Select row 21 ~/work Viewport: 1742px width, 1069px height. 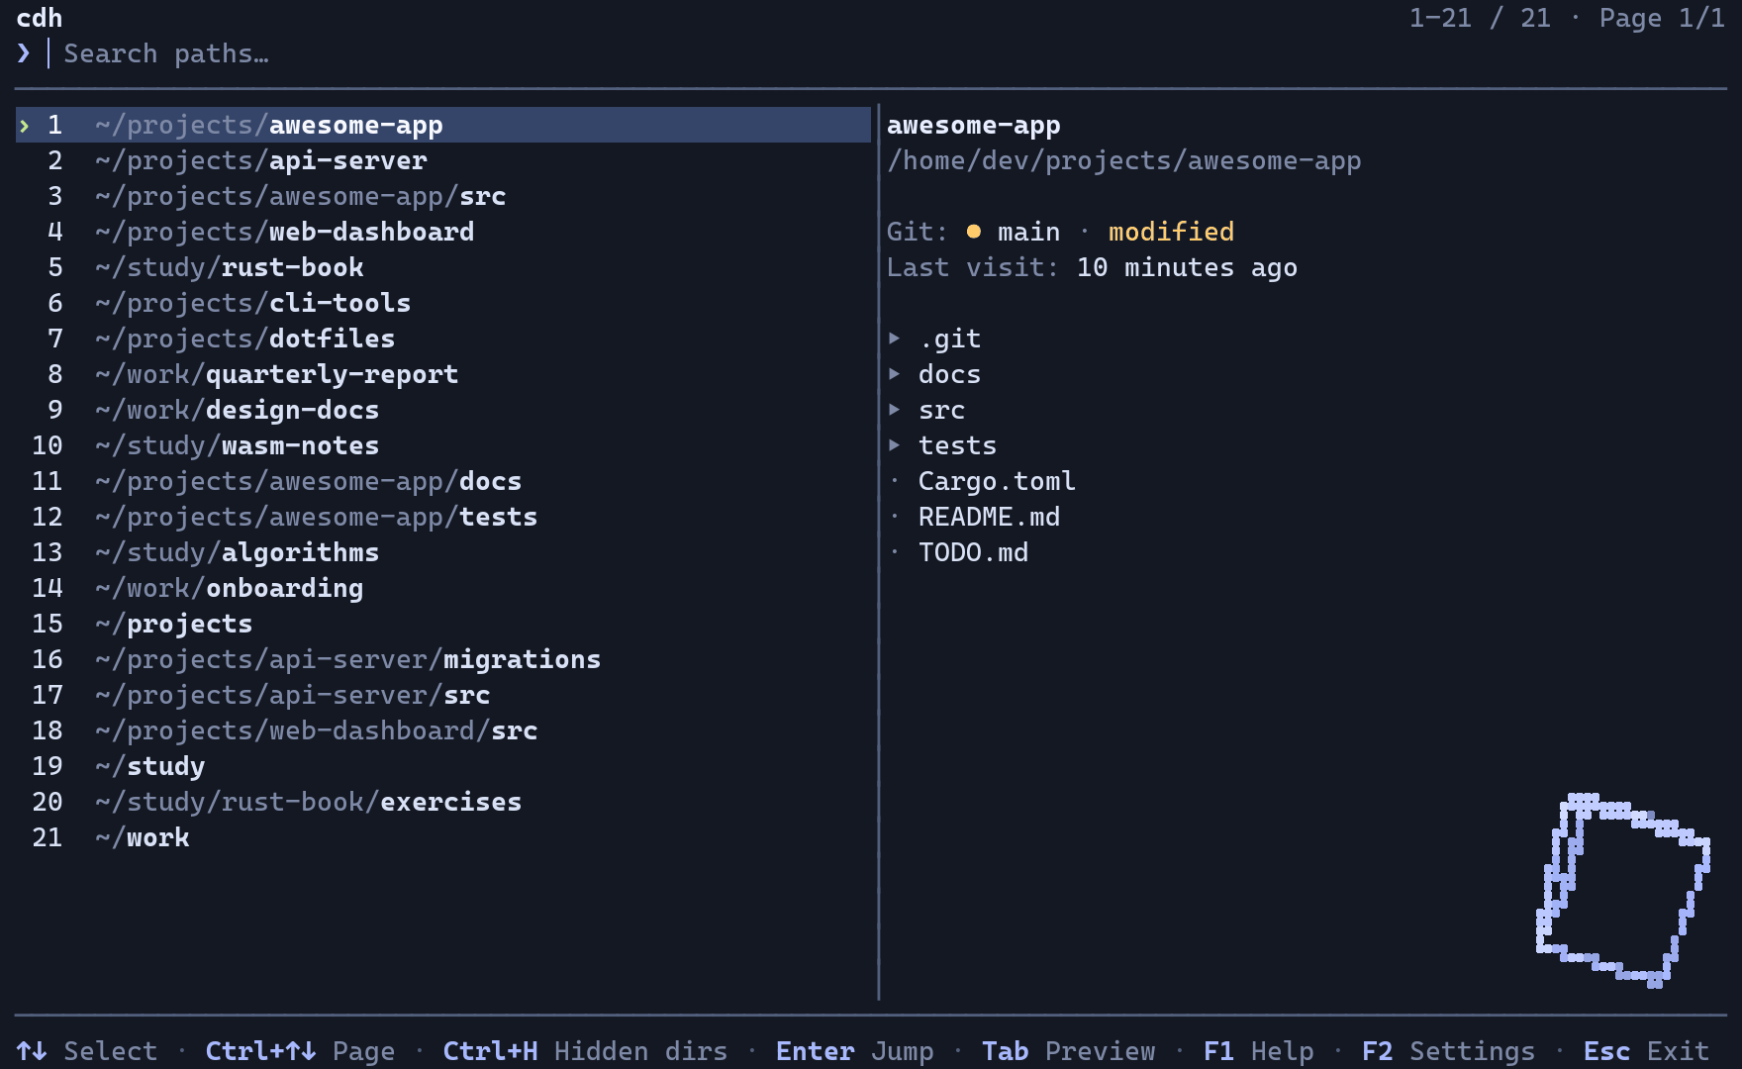(443, 837)
